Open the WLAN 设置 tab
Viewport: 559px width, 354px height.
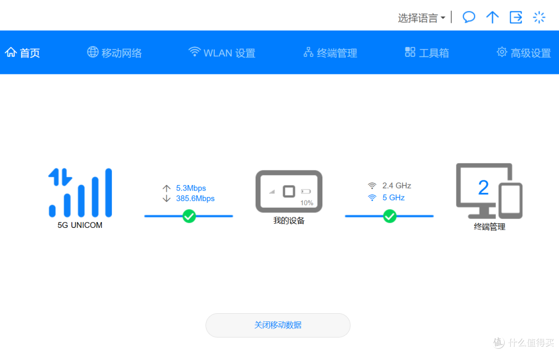[222, 53]
